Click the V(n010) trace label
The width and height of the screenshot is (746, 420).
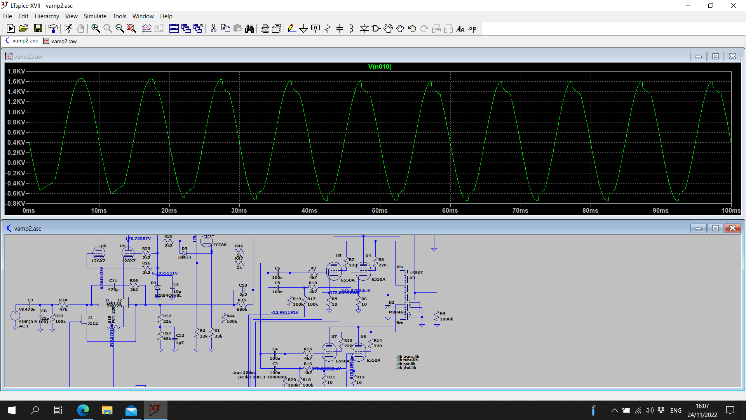coord(380,66)
